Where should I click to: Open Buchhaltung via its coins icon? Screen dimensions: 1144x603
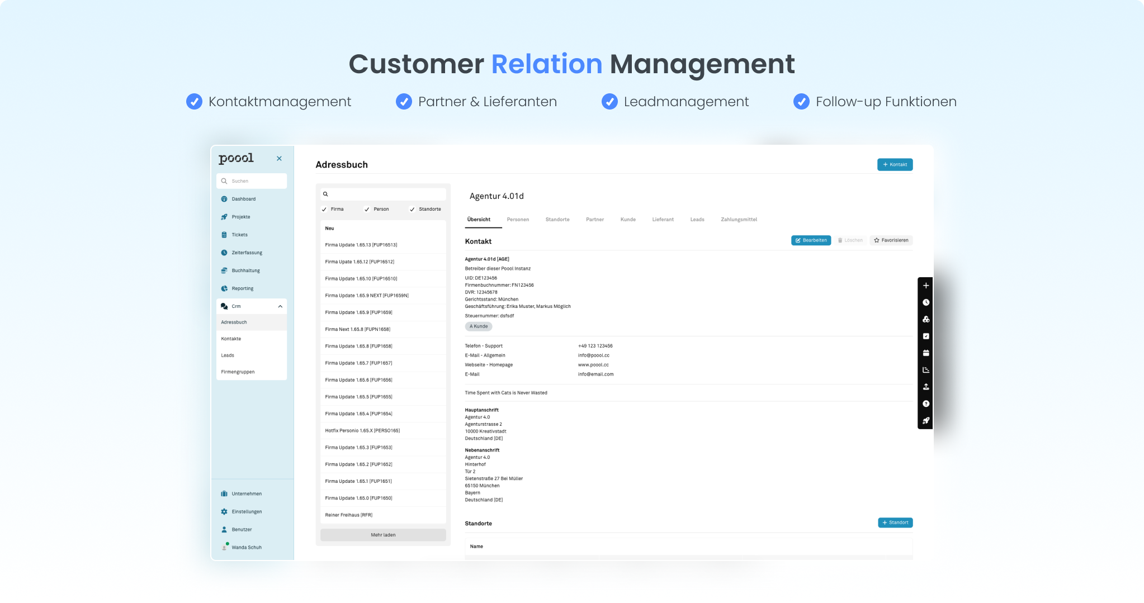pyautogui.click(x=224, y=270)
